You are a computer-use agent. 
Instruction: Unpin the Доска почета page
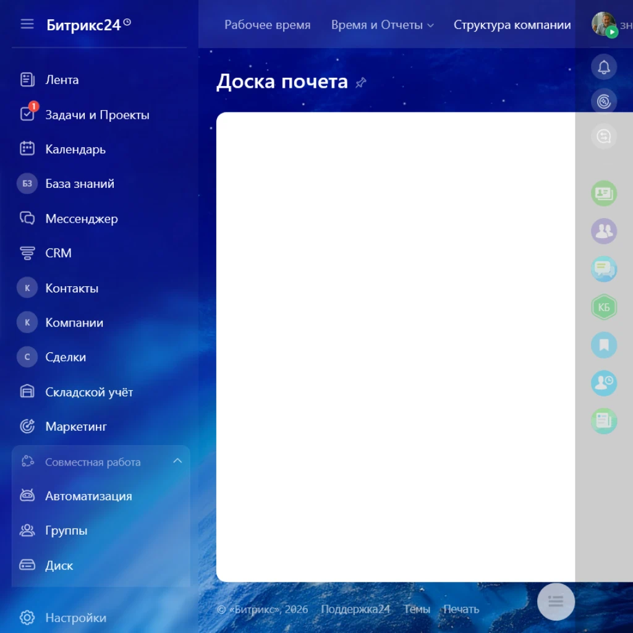(361, 82)
